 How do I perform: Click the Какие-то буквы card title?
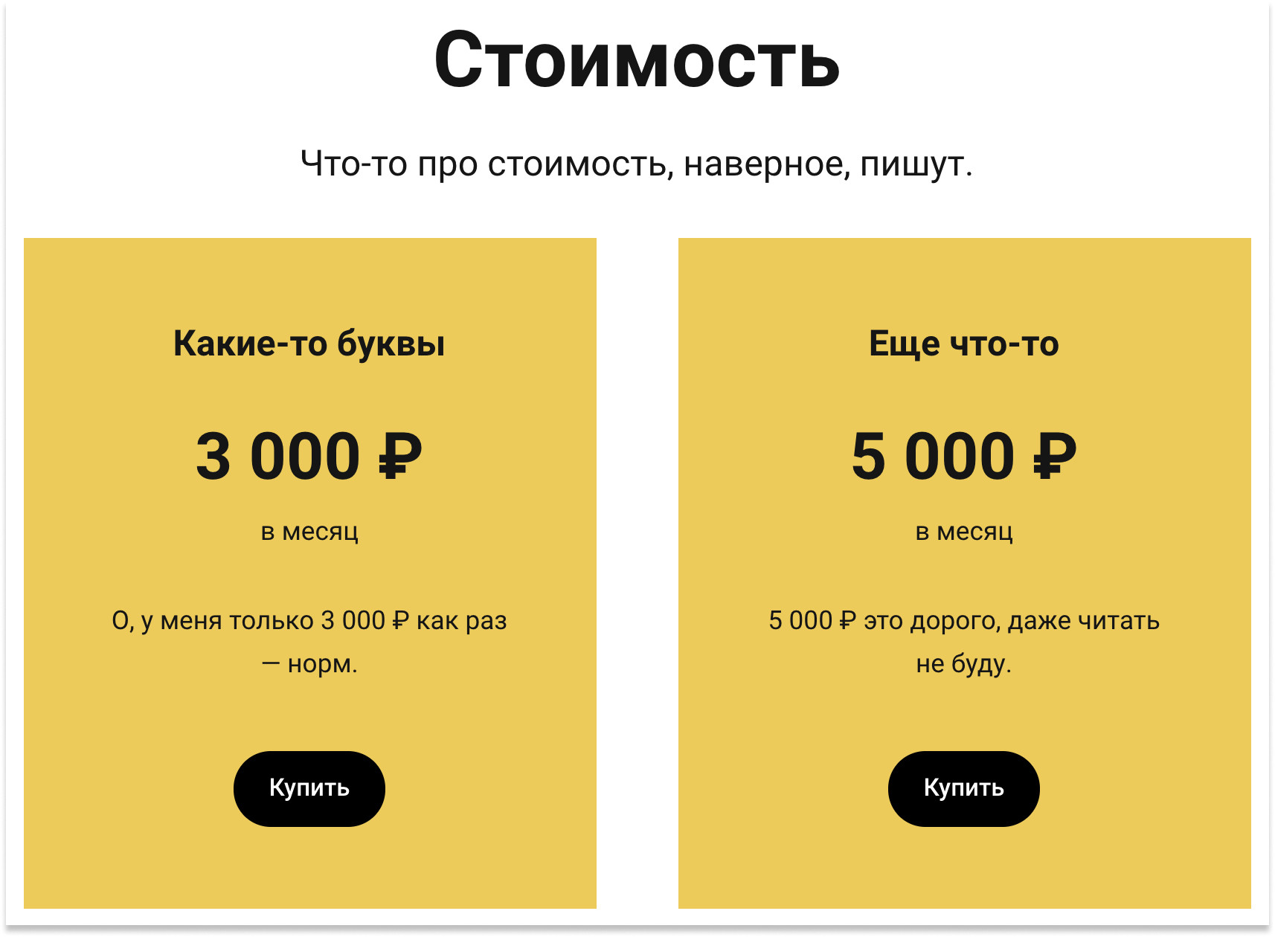309,344
